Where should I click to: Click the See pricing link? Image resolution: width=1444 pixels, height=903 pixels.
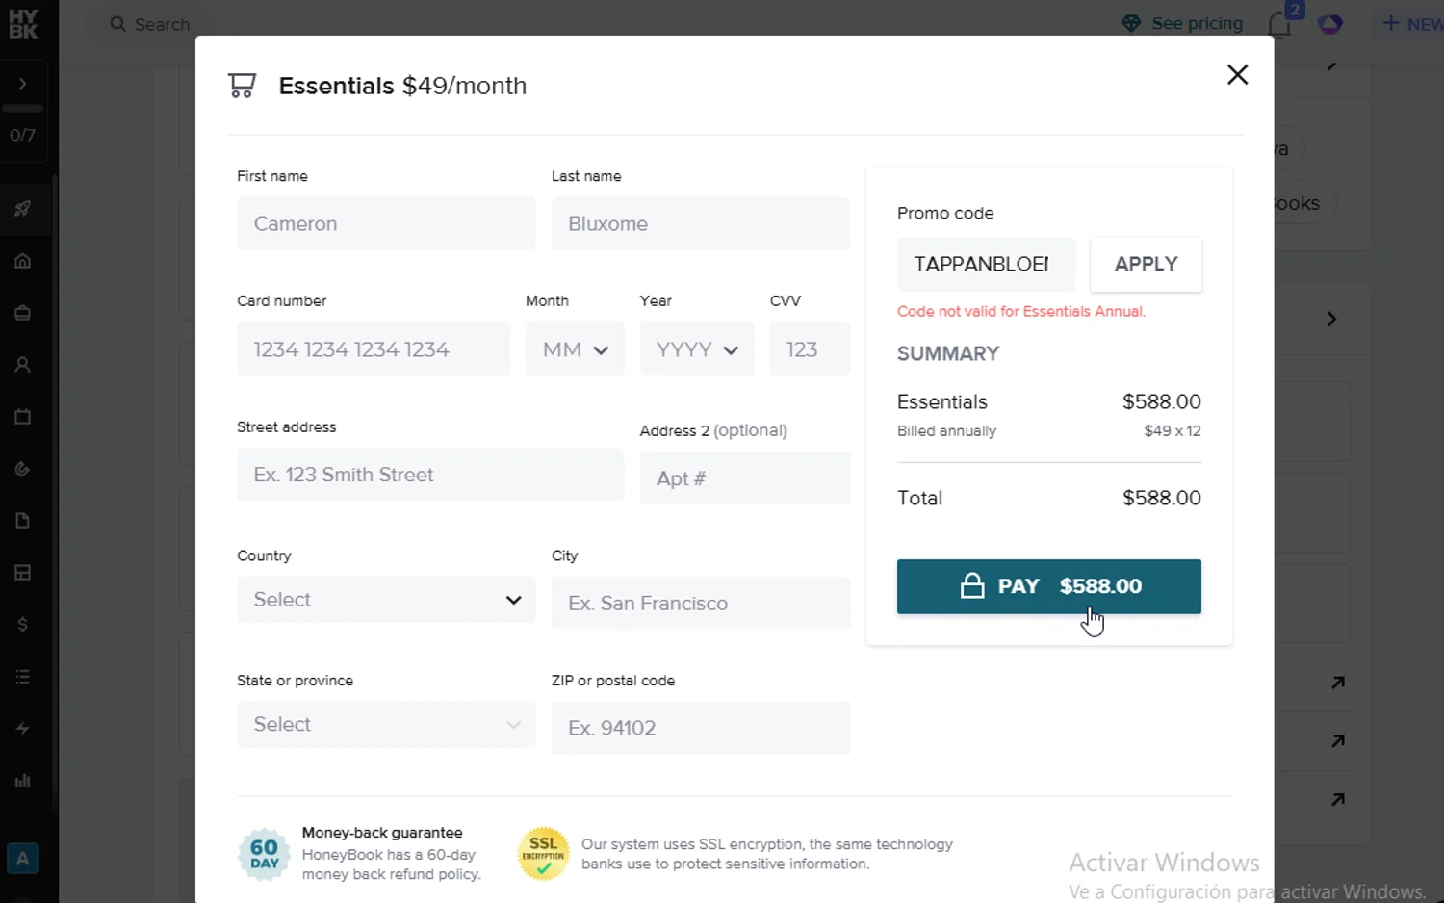pyautogui.click(x=1183, y=23)
